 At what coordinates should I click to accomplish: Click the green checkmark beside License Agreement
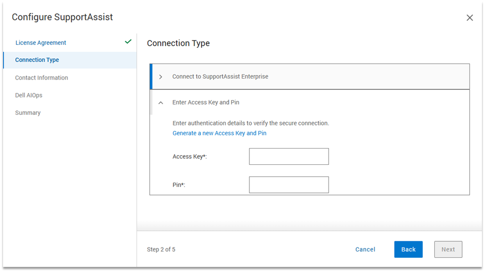click(128, 42)
